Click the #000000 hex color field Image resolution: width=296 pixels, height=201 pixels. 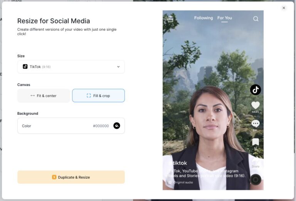(x=101, y=126)
